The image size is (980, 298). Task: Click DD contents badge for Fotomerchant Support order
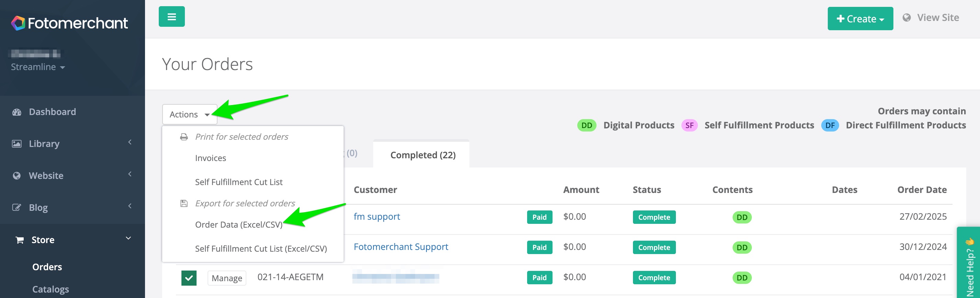click(x=742, y=248)
